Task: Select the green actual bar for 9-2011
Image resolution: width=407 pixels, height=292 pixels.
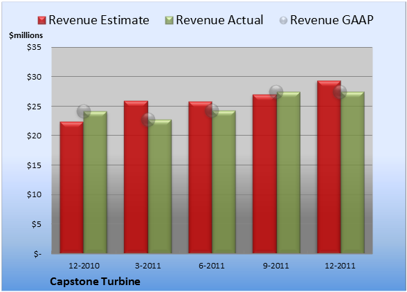Action: coord(289,172)
